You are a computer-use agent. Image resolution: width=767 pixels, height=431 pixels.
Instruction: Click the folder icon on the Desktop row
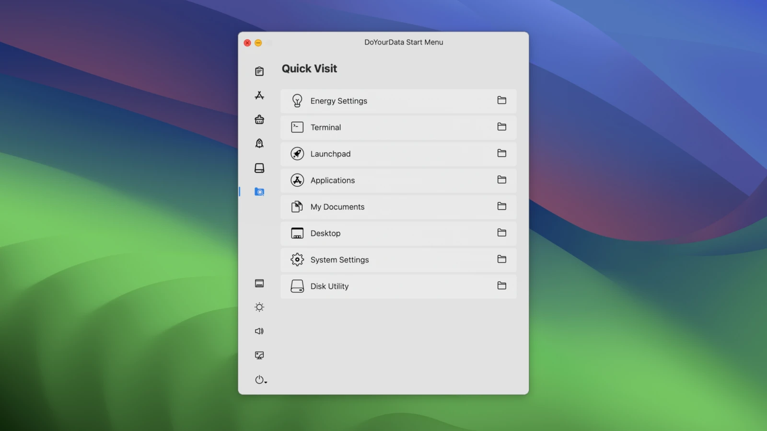point(501,233)
